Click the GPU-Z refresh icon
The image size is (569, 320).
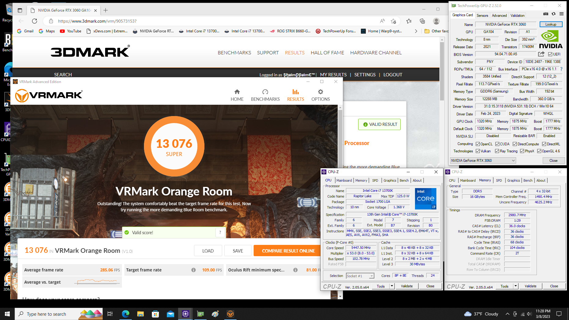point(553,14)
